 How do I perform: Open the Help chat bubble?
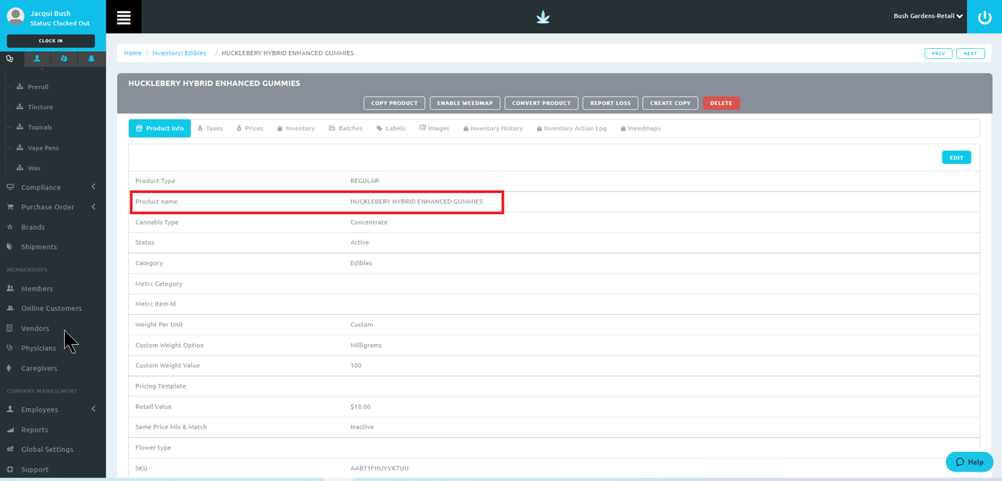pyautogui.click(x=969, y=462)
